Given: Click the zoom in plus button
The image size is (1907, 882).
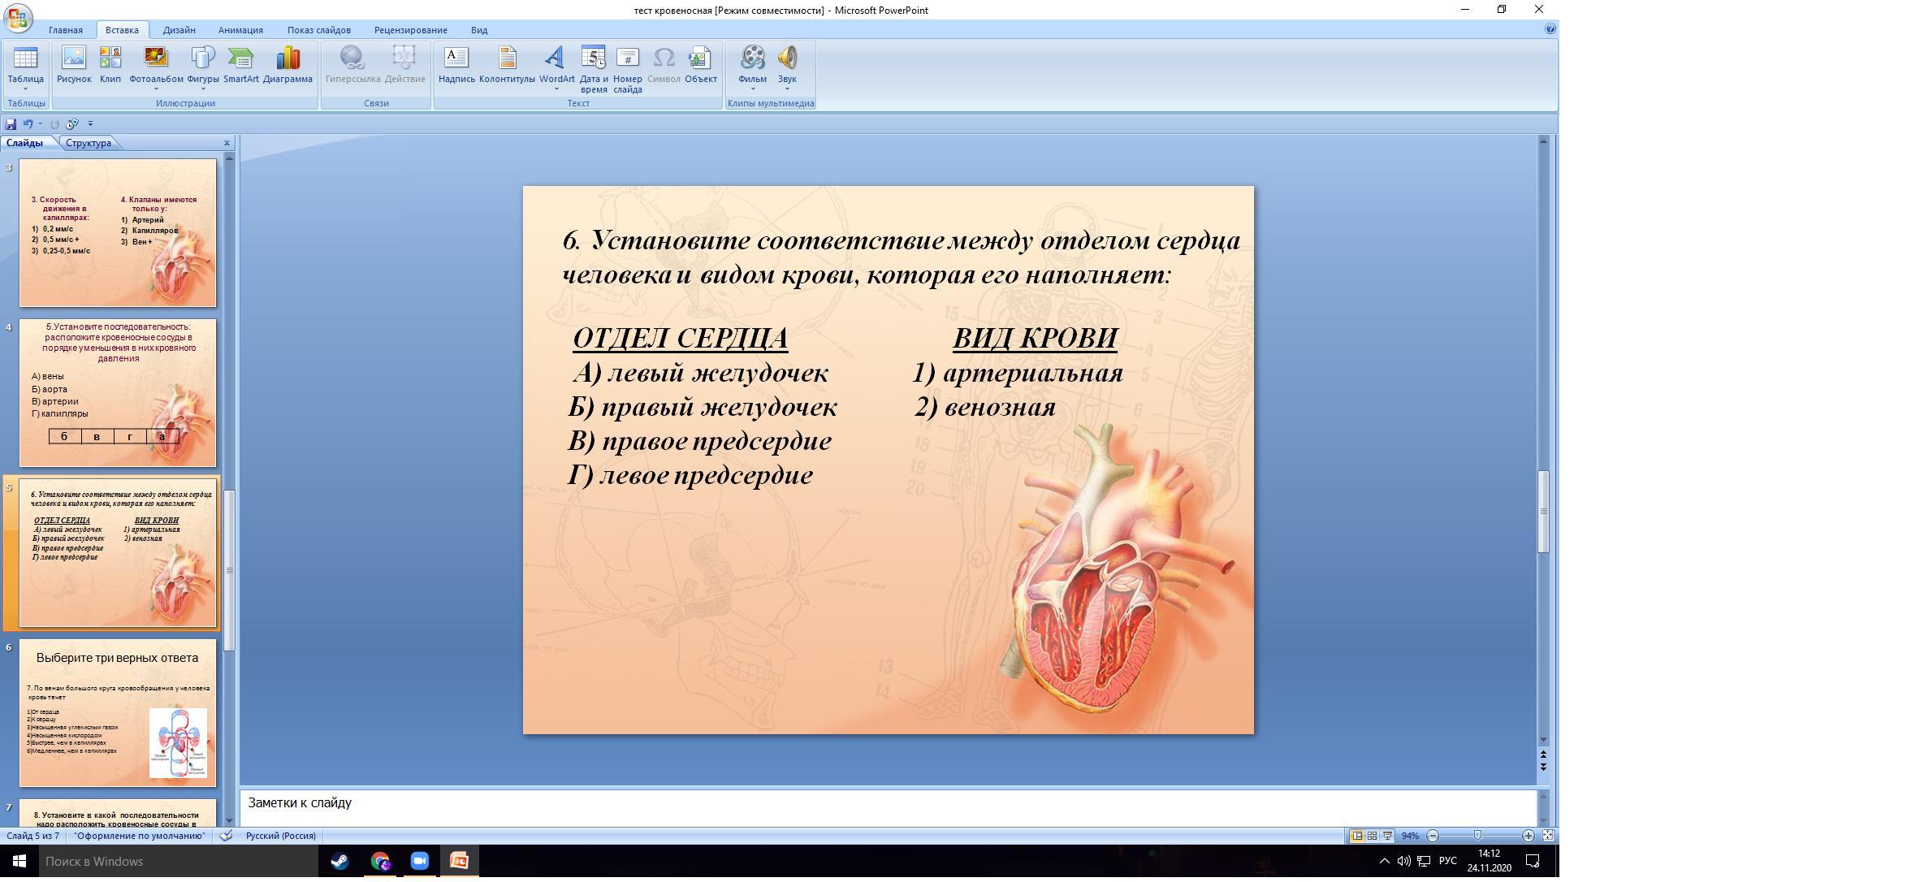Looking at the screenshot, I should (x=1528, y=836).
